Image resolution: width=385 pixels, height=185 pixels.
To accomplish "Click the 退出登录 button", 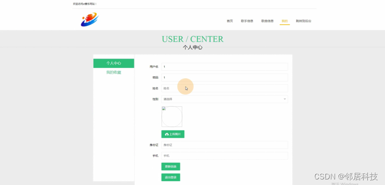I will tap(171, 177).
